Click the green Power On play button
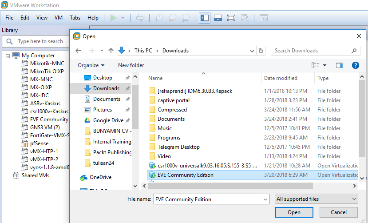Viewport: 368px width, 223px height. [x=113, y=18]
